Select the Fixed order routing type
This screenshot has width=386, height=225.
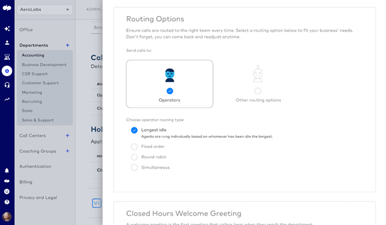[134, 146]
